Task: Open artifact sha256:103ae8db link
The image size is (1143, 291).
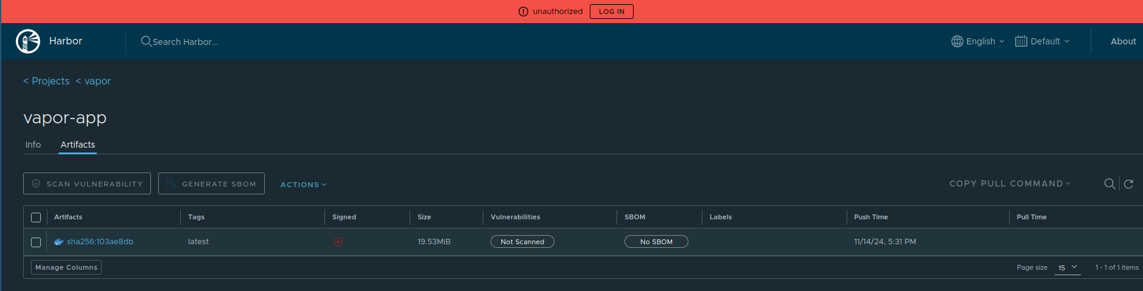Action: tap(100, 242)
